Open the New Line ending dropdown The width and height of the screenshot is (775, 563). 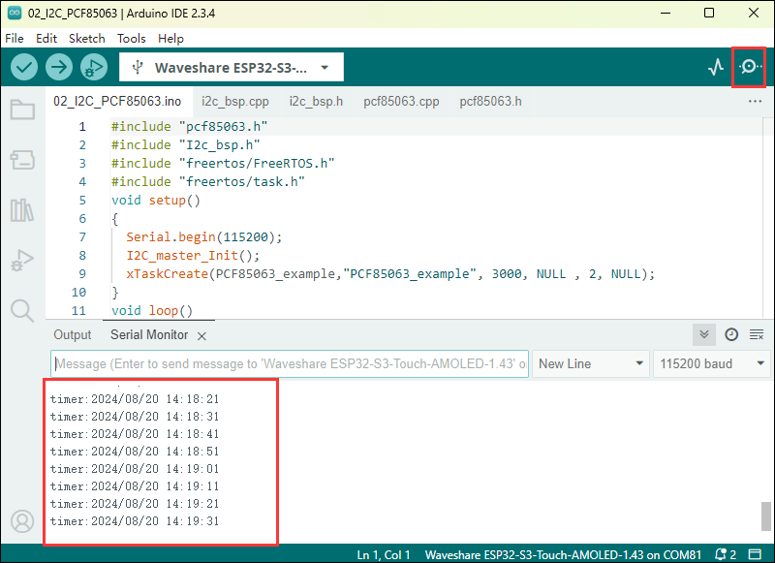(591, 363)
